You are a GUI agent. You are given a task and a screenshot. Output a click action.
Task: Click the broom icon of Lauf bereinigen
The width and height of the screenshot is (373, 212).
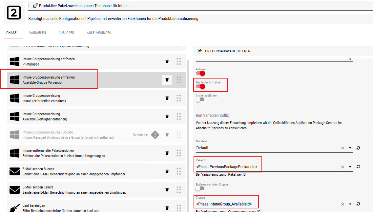(x=15, y=207)
